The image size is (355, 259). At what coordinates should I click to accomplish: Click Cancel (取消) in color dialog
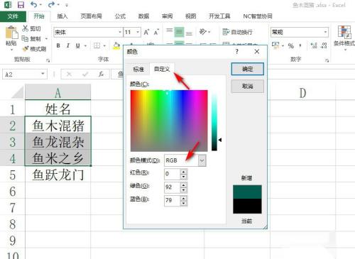pyautogui.click(x=248, y=86)
